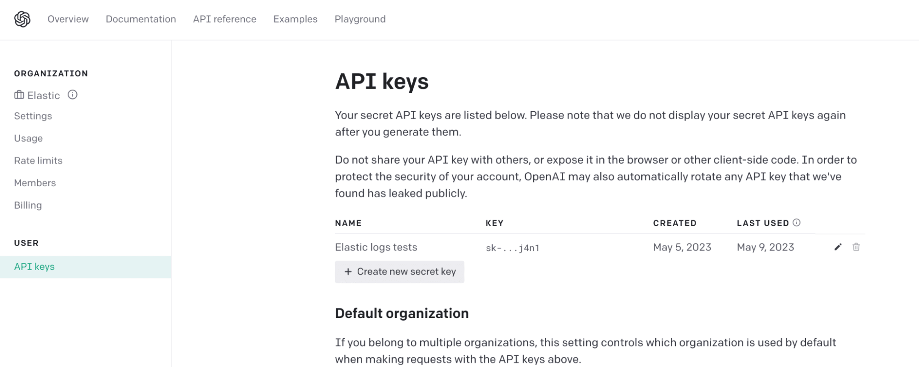Click the OpenAI logo icon

tap(22, 19)
